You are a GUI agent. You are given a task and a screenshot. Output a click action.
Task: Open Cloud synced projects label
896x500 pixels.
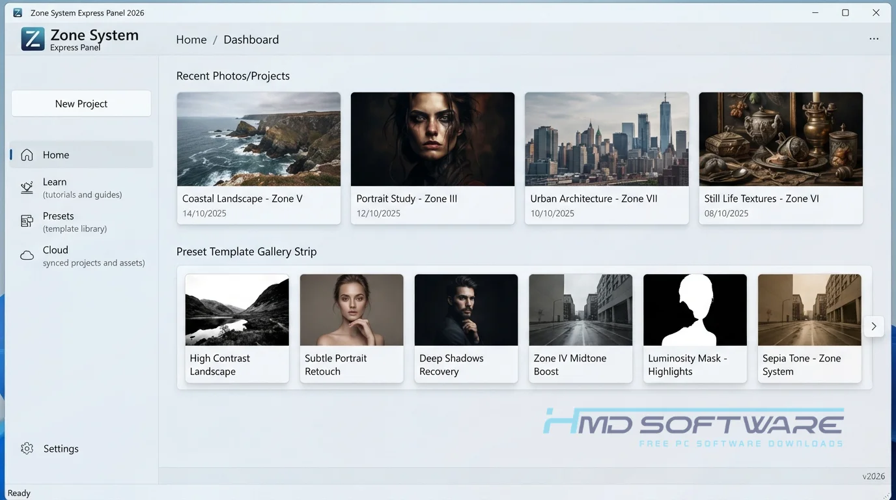tap(94, 256)
